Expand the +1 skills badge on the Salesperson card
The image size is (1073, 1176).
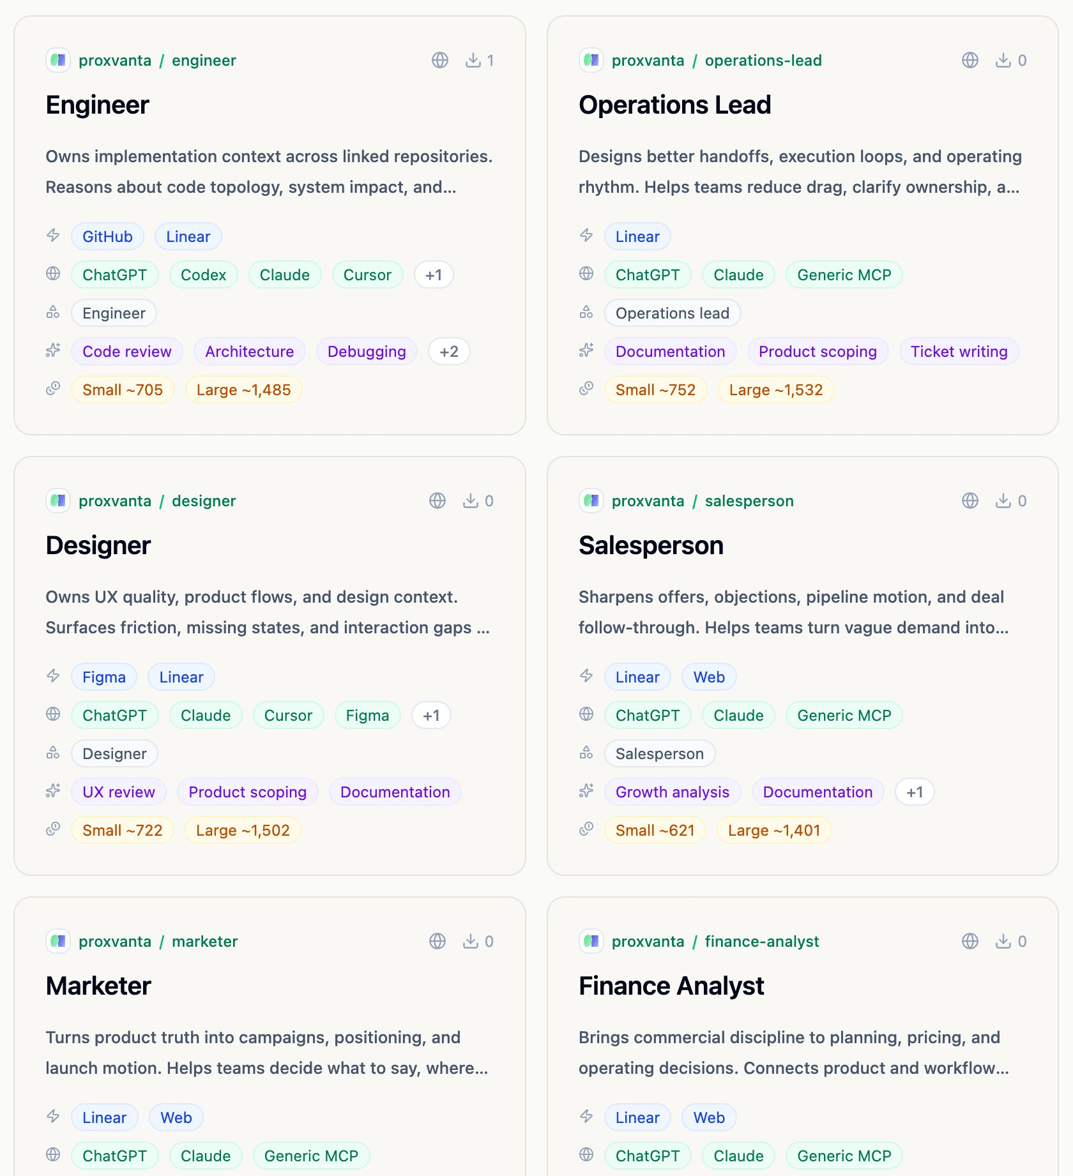[x=915, y=792]
